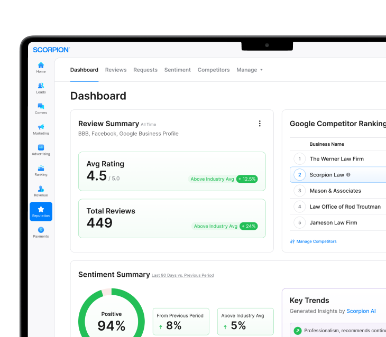This screenshot has width=386, height=337.
Task: Open the Ranking sidebar icon
Action: pos(41,168)
